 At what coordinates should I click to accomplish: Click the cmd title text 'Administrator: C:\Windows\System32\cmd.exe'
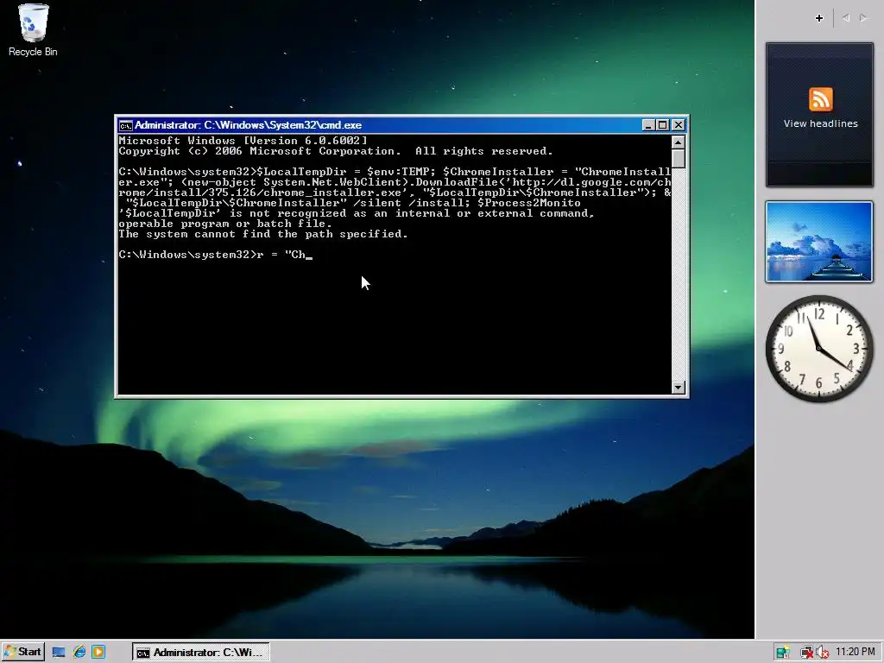pos(248,125)
